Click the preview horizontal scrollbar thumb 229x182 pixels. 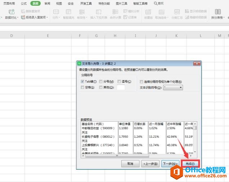[x=117, y=156]
